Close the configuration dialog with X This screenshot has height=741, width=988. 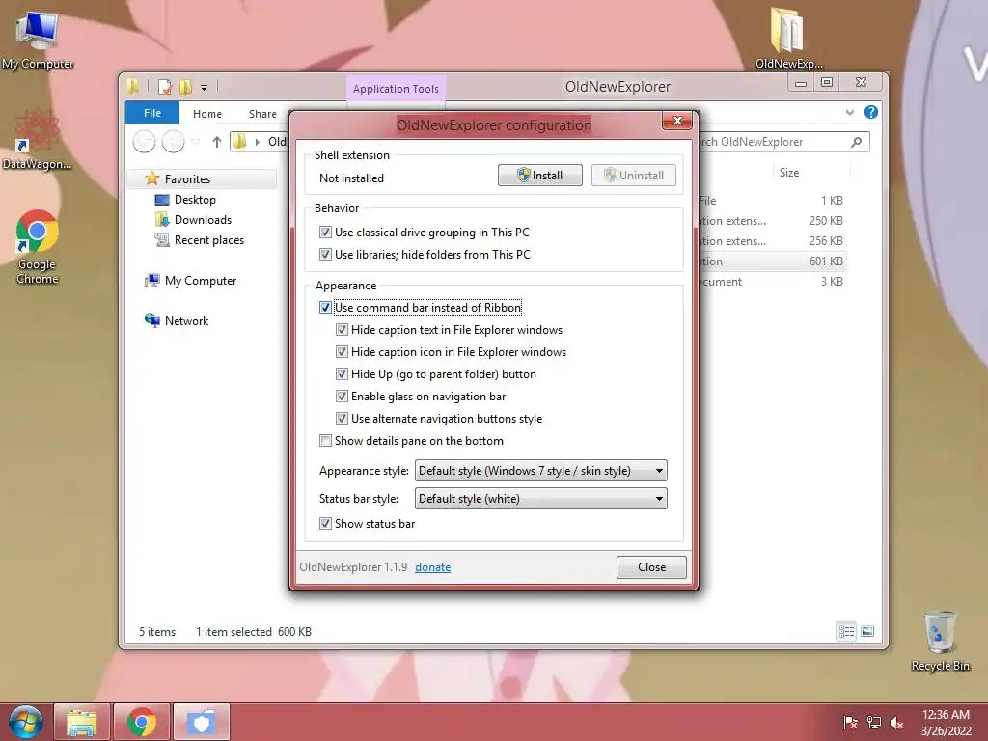[677, 121]
